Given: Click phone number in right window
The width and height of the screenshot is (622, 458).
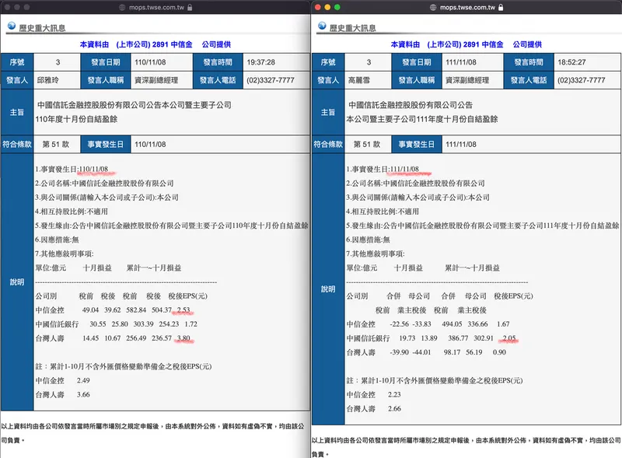Looking at the screenshot, I should pyautogui.click(x=581, y=80).
